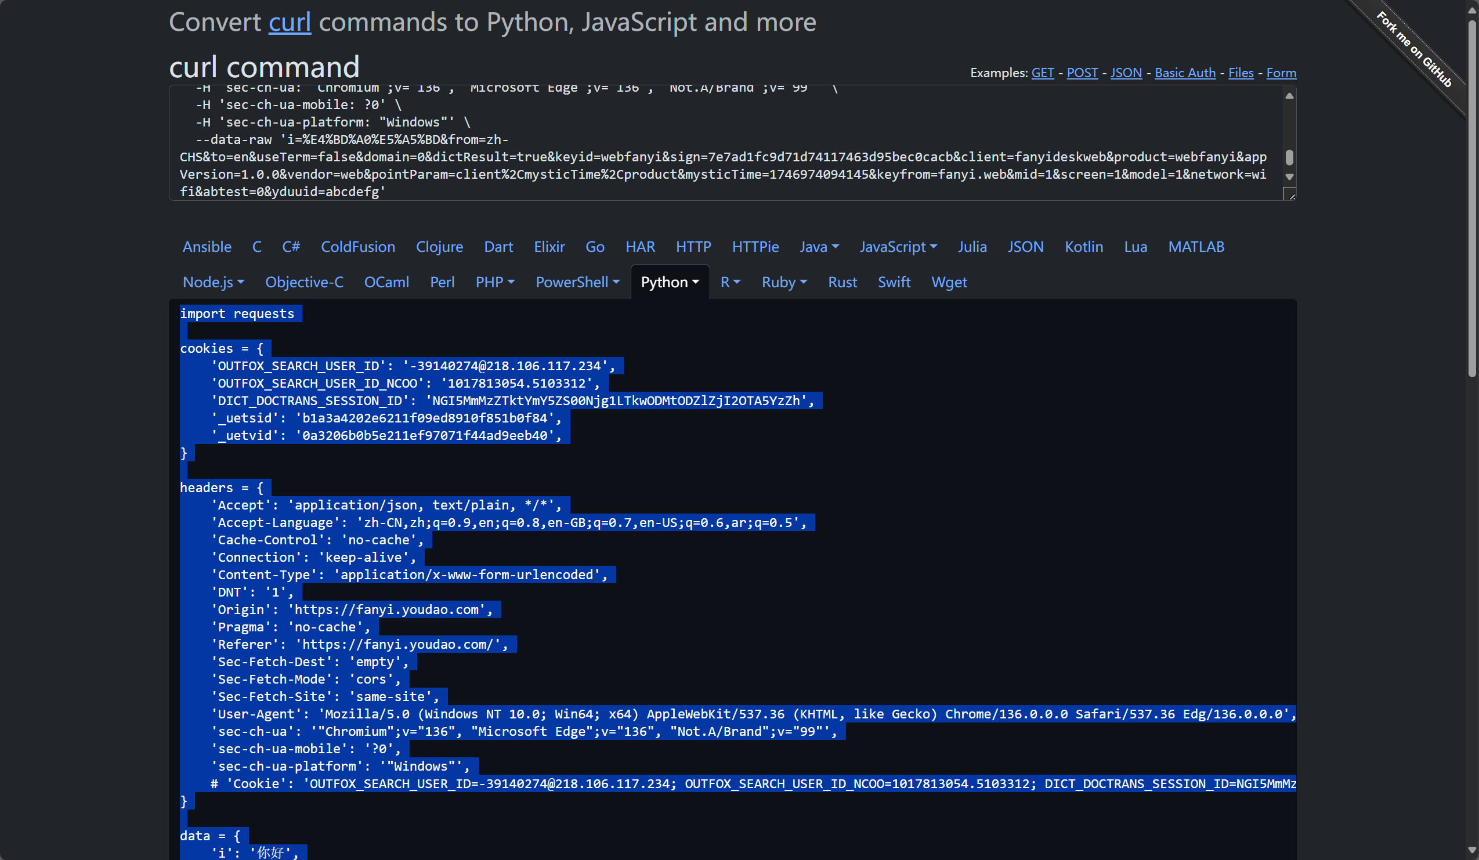Open the Node.js dropdown menu
The width and height of the screenshot is (1479, 860).
point(213,283)
